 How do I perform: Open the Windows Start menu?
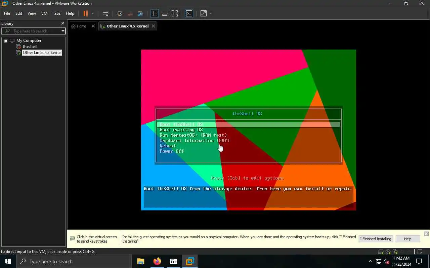(x=8, y=261)
